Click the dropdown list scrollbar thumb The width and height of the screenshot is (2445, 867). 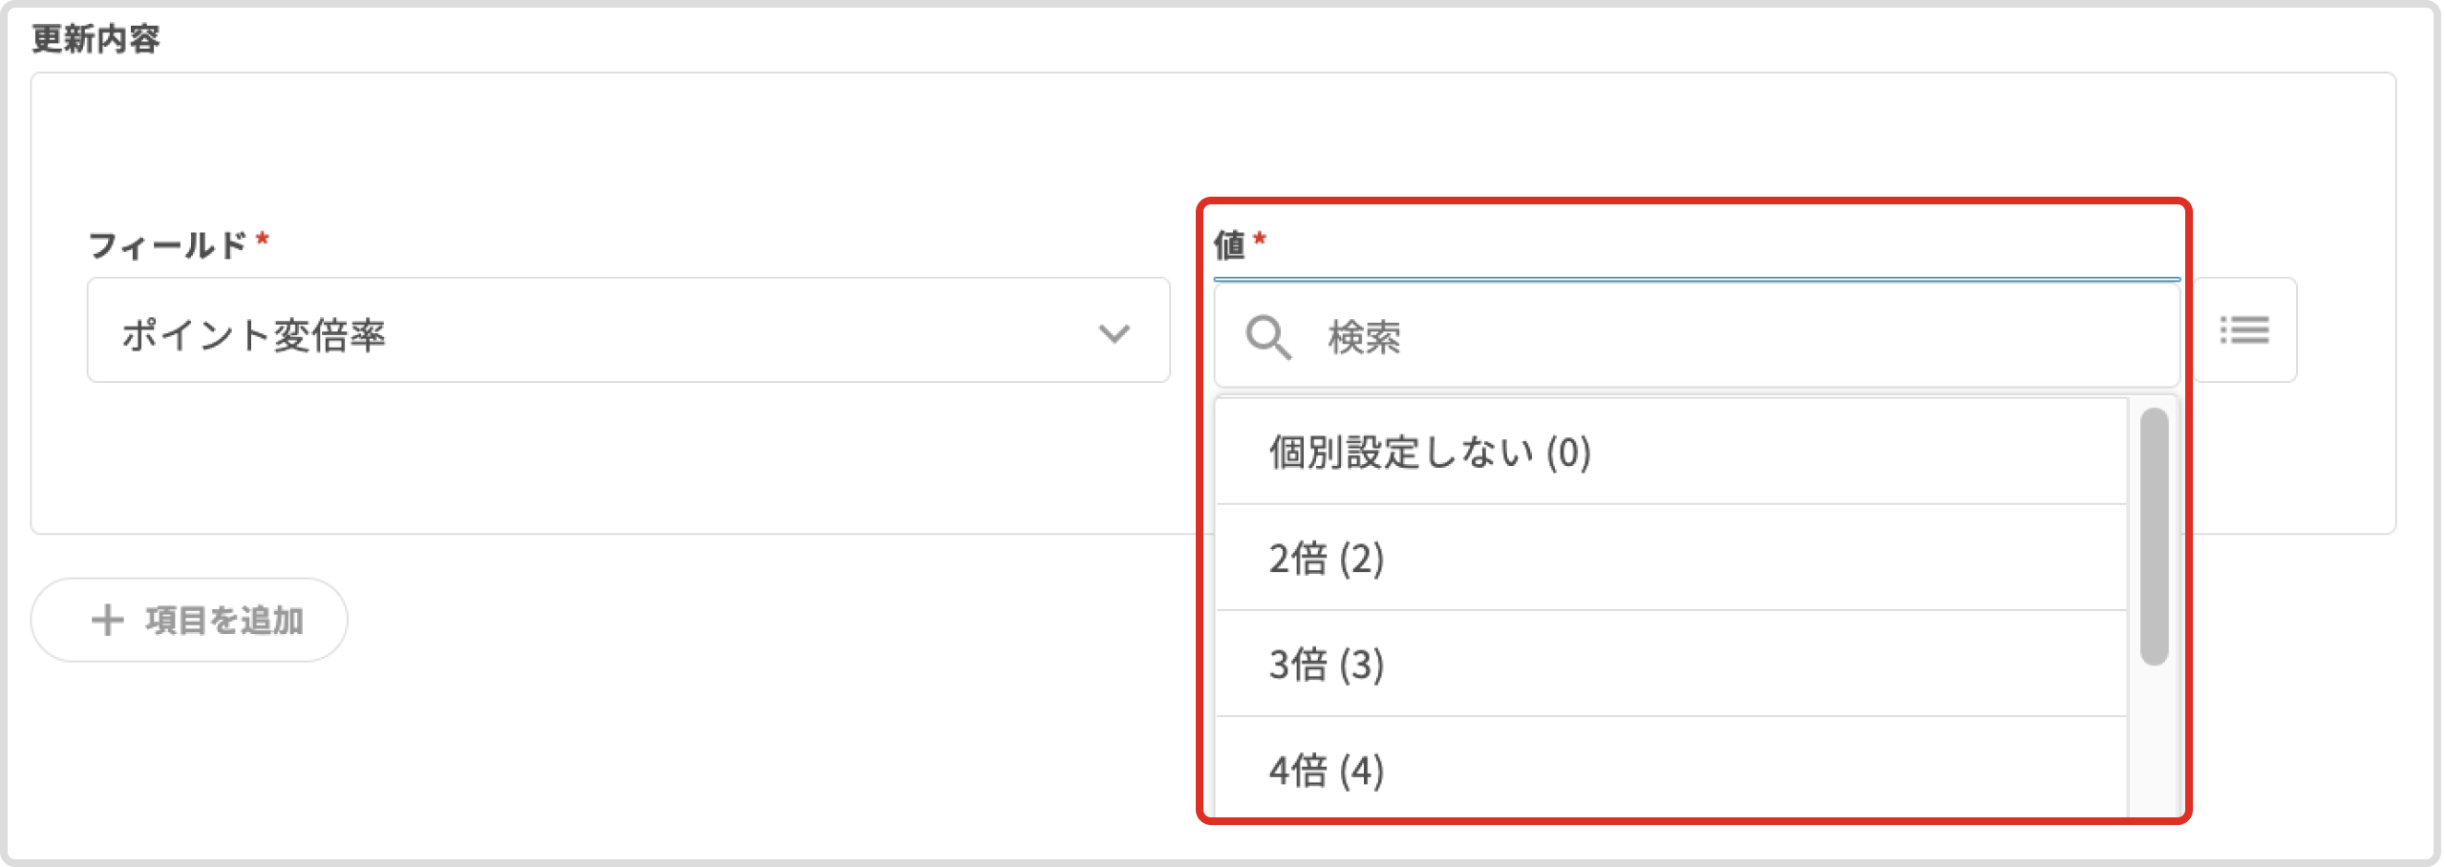2154,535
